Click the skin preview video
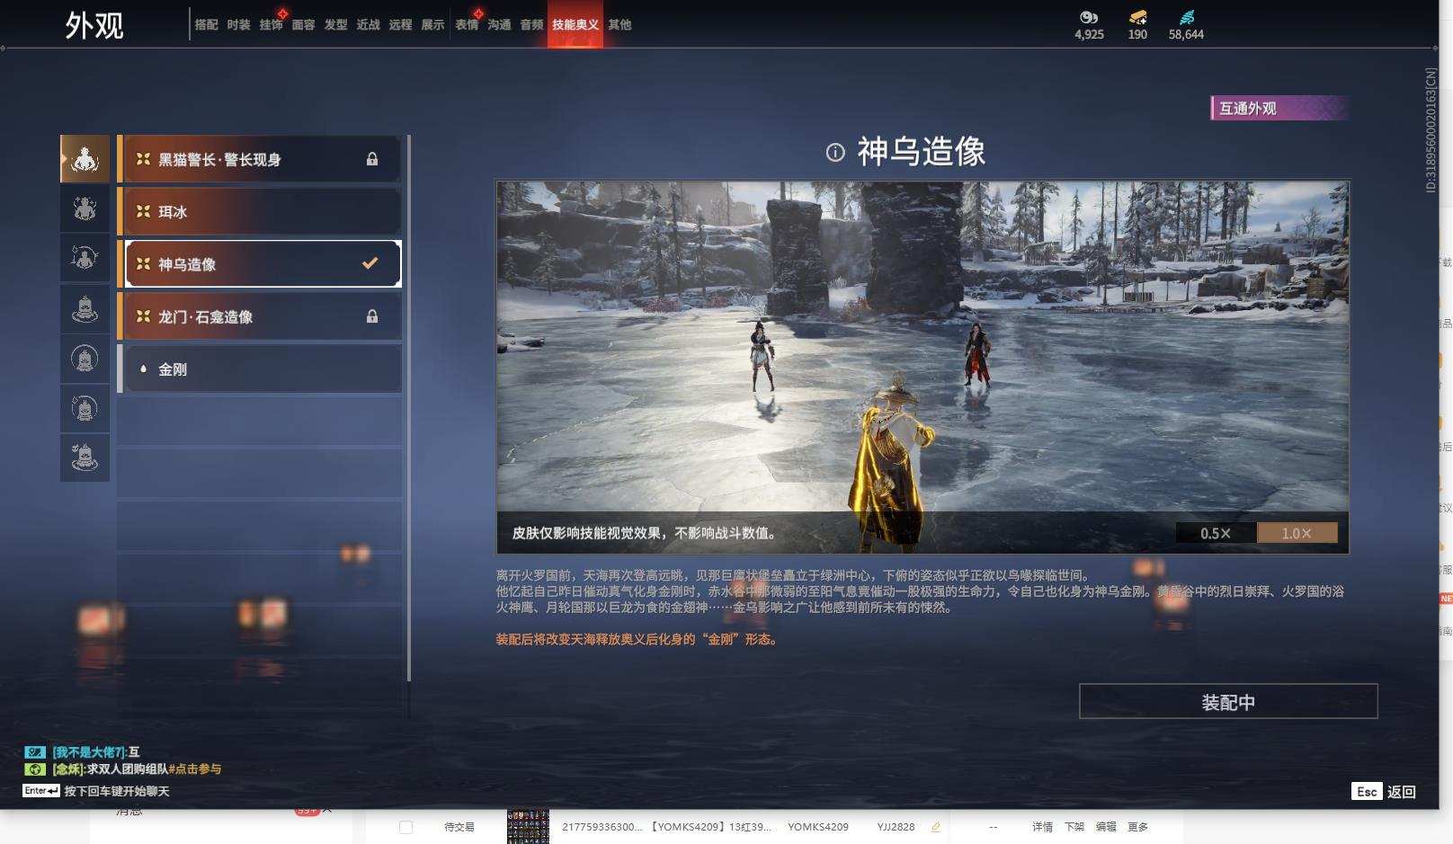1453x844 pixels. [x=923, y=367]
